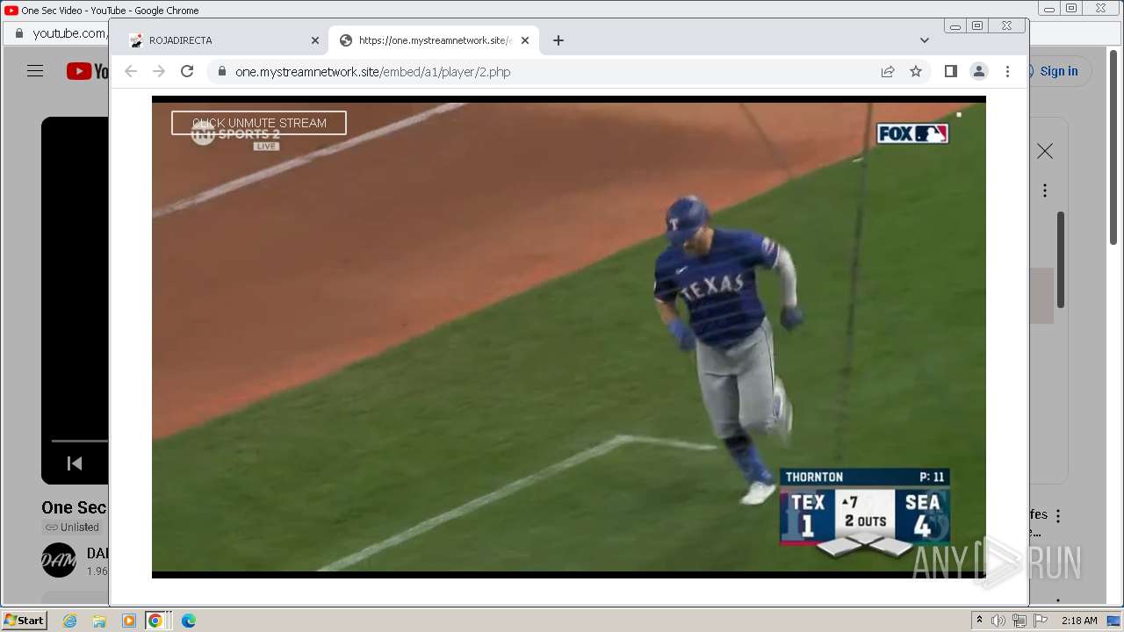The height and width of the screenshot is (632, 1124).
Task: Close the ROJADIRECTA tab
Action: (x=315, y=40)
